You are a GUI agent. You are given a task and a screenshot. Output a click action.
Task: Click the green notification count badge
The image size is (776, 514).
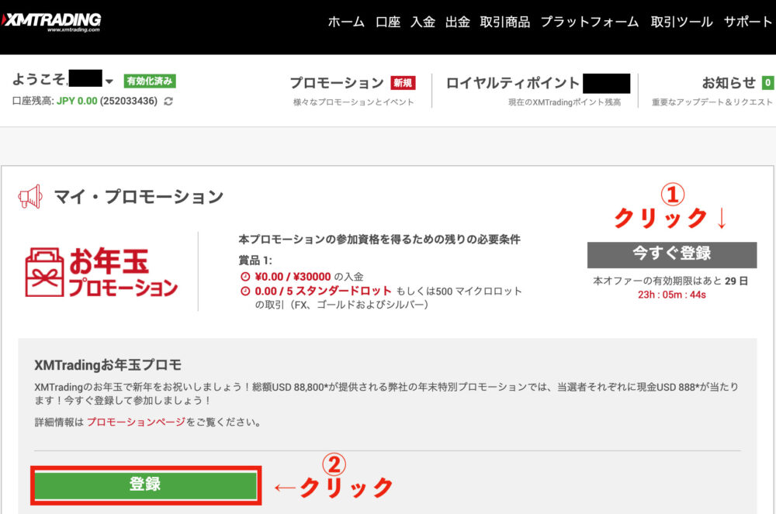pyautogui.click(x=767, y=83)
